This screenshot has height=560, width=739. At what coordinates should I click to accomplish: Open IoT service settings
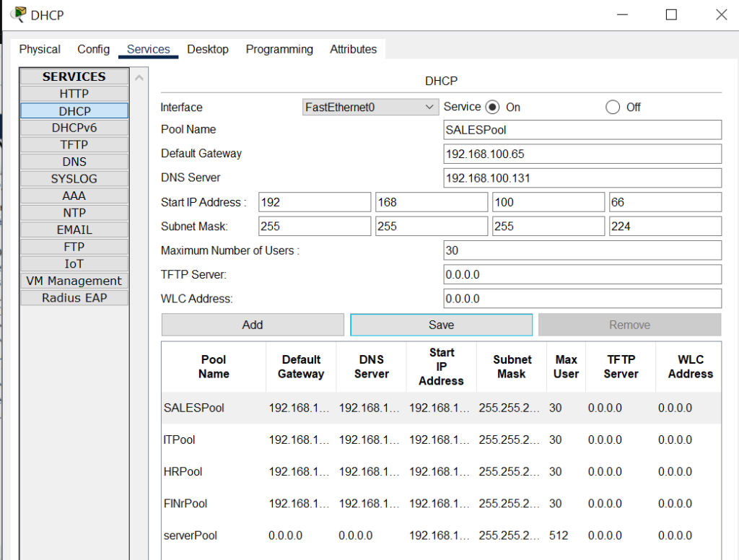[x=74, y=263]
